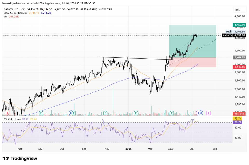The width and height of the screenshot is (249, 165).
Task: Click the 3,600.00 price axis label
Action: coord(240,51)
